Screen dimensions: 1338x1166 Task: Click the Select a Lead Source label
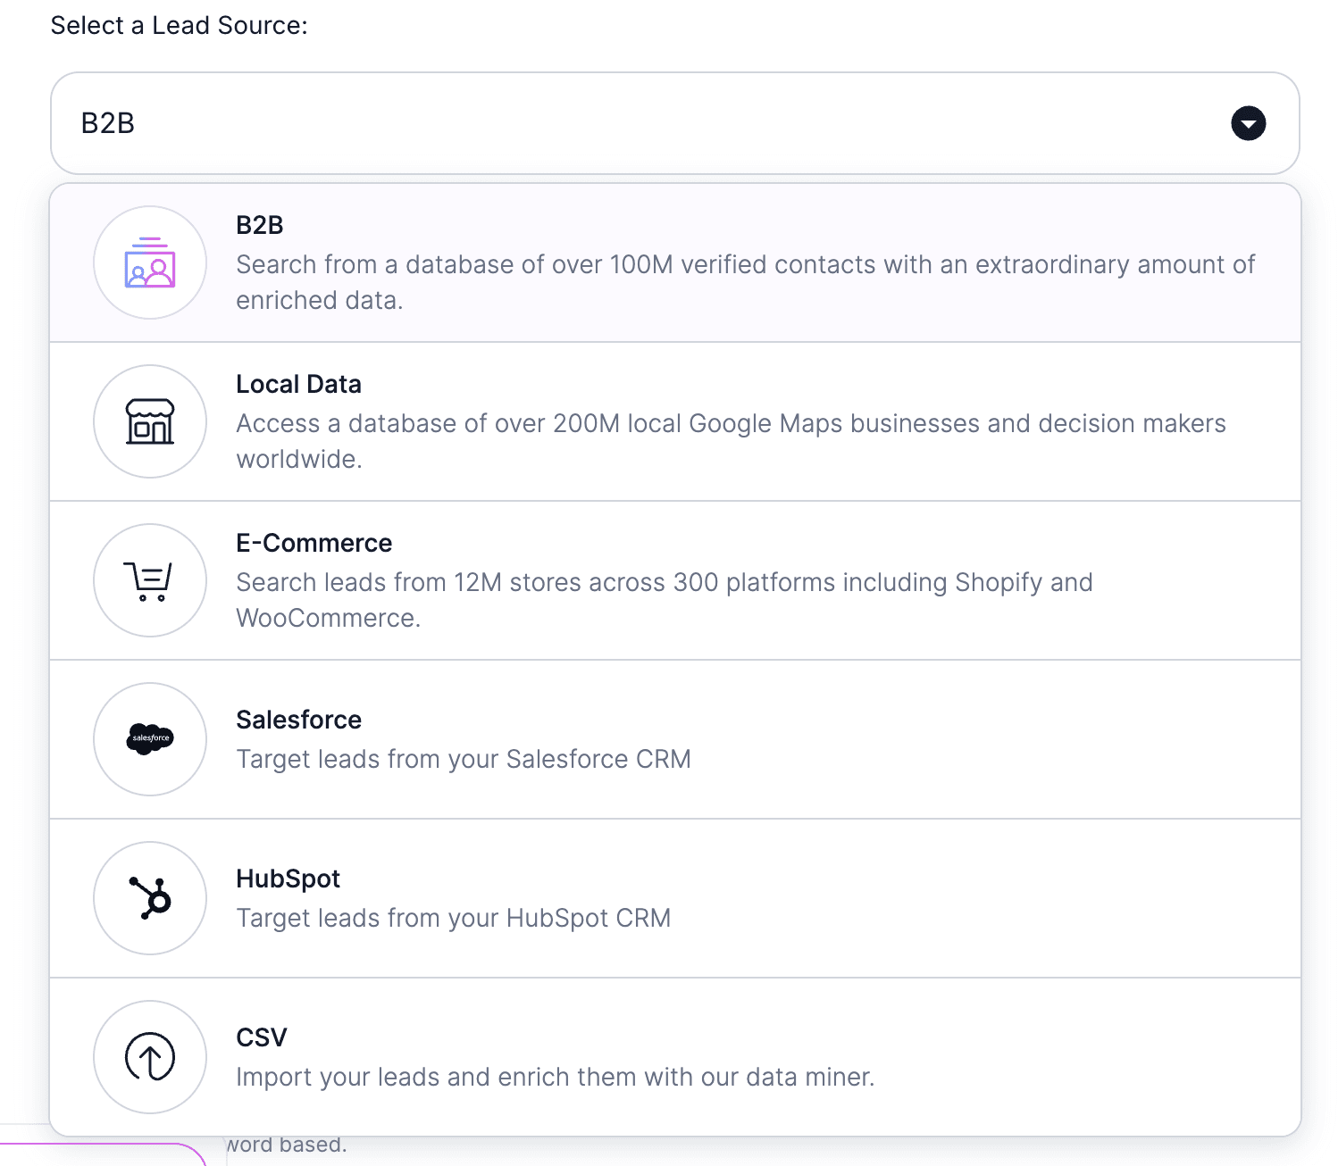coord(180,25)
